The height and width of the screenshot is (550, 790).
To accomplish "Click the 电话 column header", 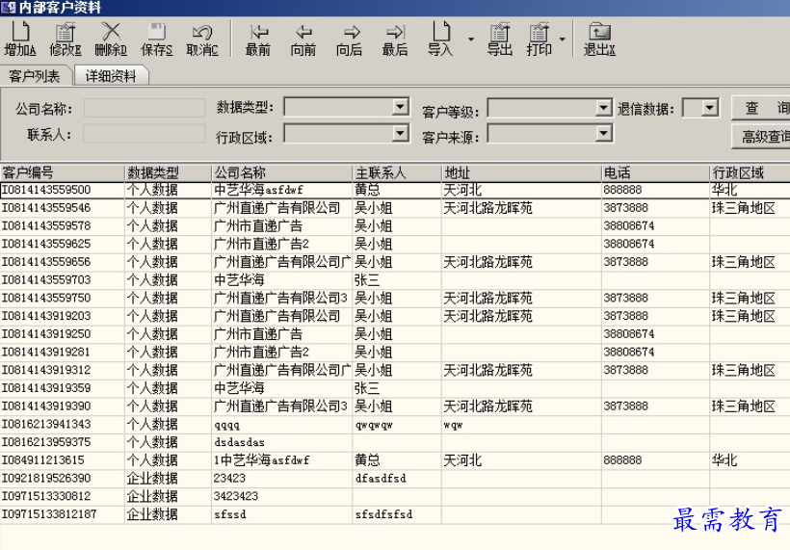I will (655, 172).
